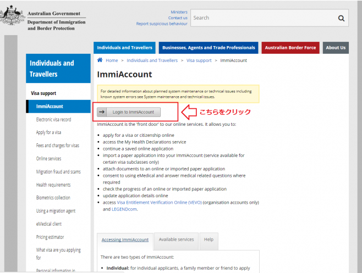The width and height of the screenshot is (362, 273).
Task: Open Pricing estimator in sidebar
Action: click(50, 237)
